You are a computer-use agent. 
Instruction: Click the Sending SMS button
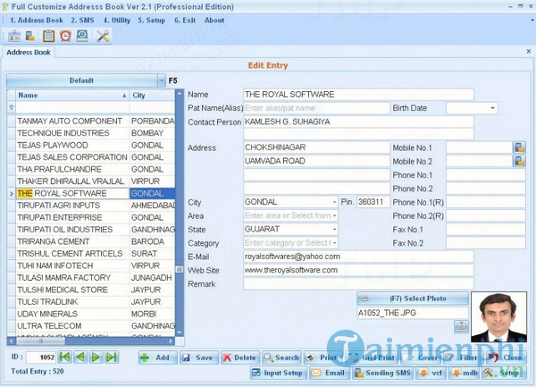tap(382, 373)
